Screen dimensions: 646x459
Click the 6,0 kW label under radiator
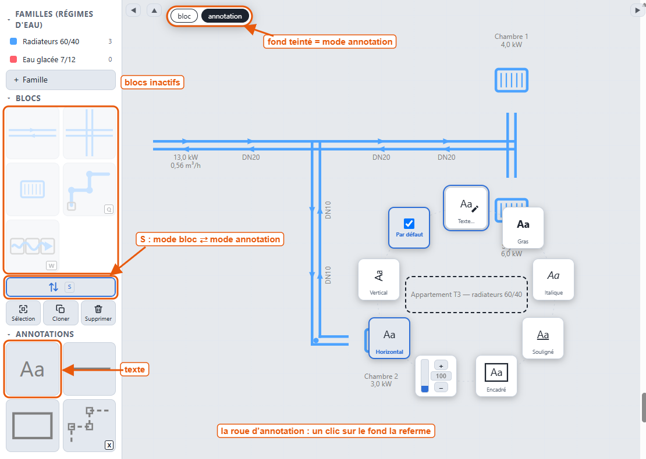click(x=512, y=254)
